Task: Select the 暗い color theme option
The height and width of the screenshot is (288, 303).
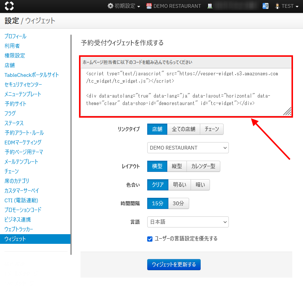Action: pyautogui.click(x=201, y=185)
